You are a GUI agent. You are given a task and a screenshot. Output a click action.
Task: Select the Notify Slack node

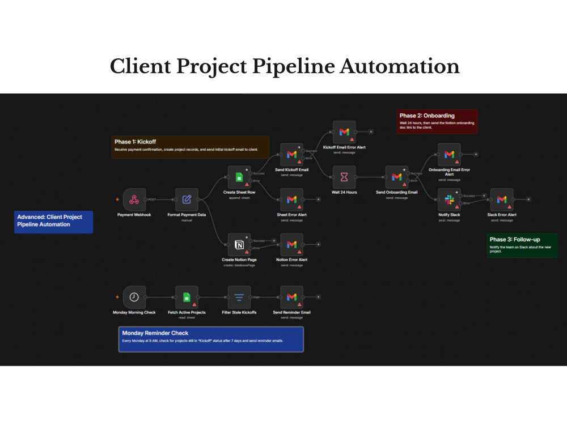(x=449, y=199)
